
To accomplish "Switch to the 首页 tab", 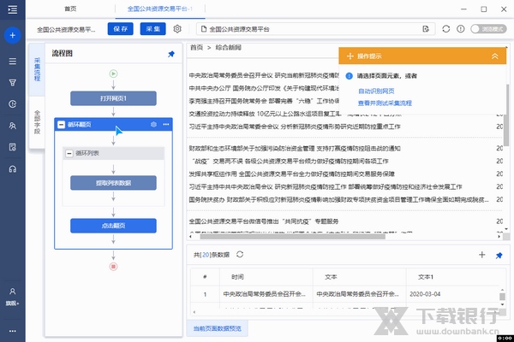I will 70,9.
